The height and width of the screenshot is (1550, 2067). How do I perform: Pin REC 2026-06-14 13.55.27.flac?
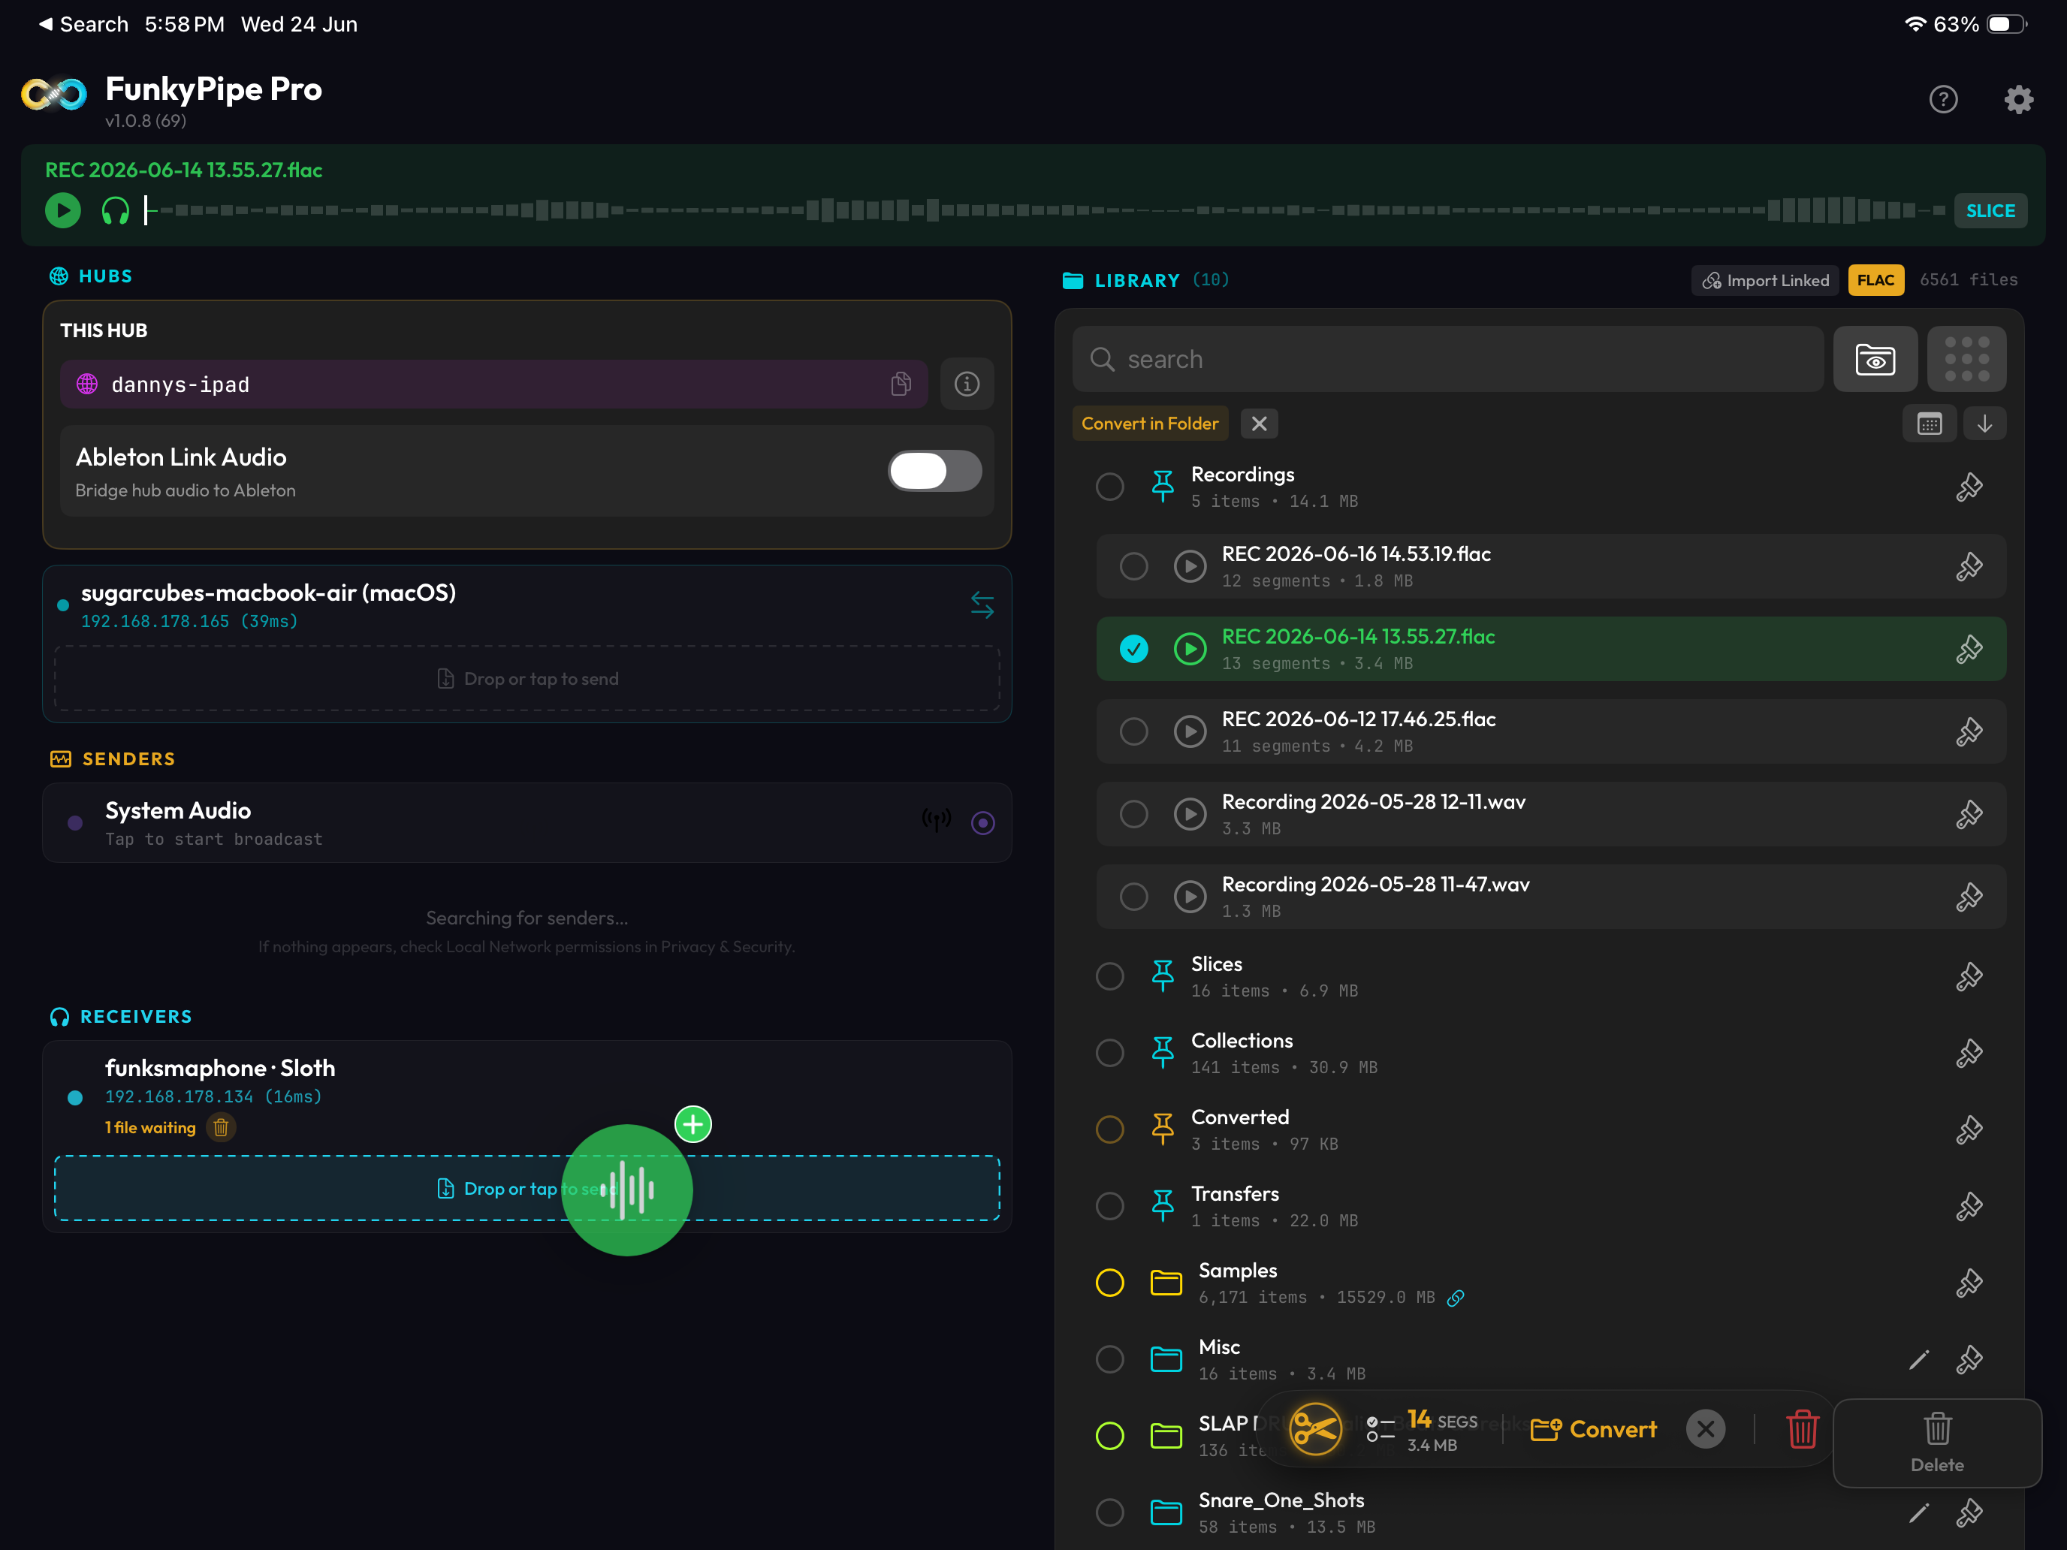1969,648
